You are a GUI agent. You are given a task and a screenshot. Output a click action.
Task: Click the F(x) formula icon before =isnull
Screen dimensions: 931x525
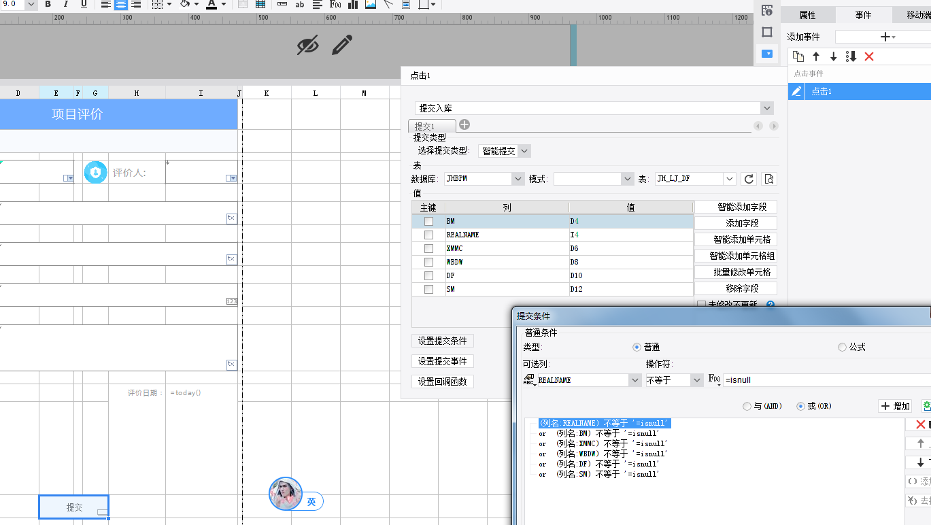coord(714,379)
